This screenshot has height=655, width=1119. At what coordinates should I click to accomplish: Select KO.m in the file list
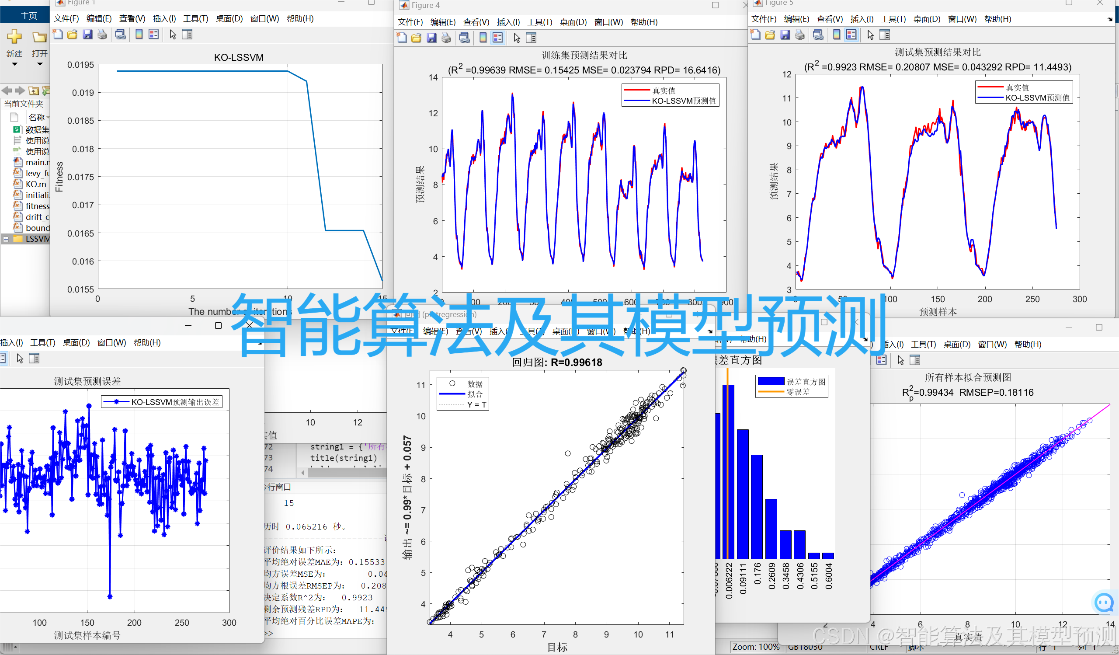pyautogui.click(x=35, y=184)
